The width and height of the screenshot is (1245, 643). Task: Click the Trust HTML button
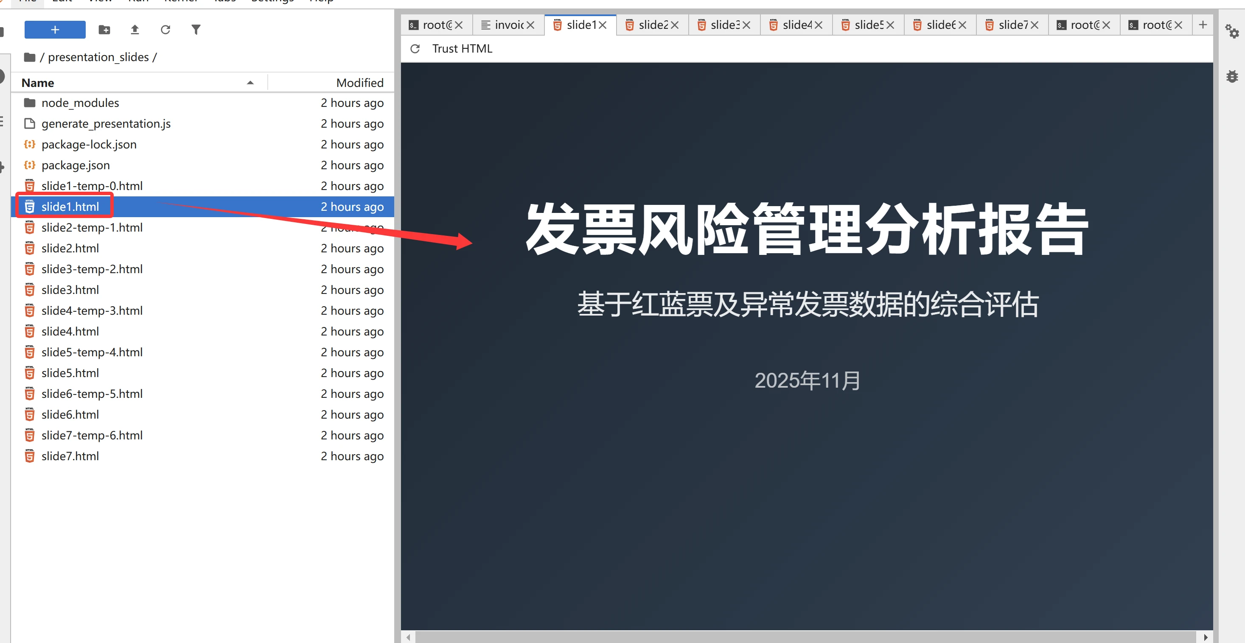(x=462, y=48)
